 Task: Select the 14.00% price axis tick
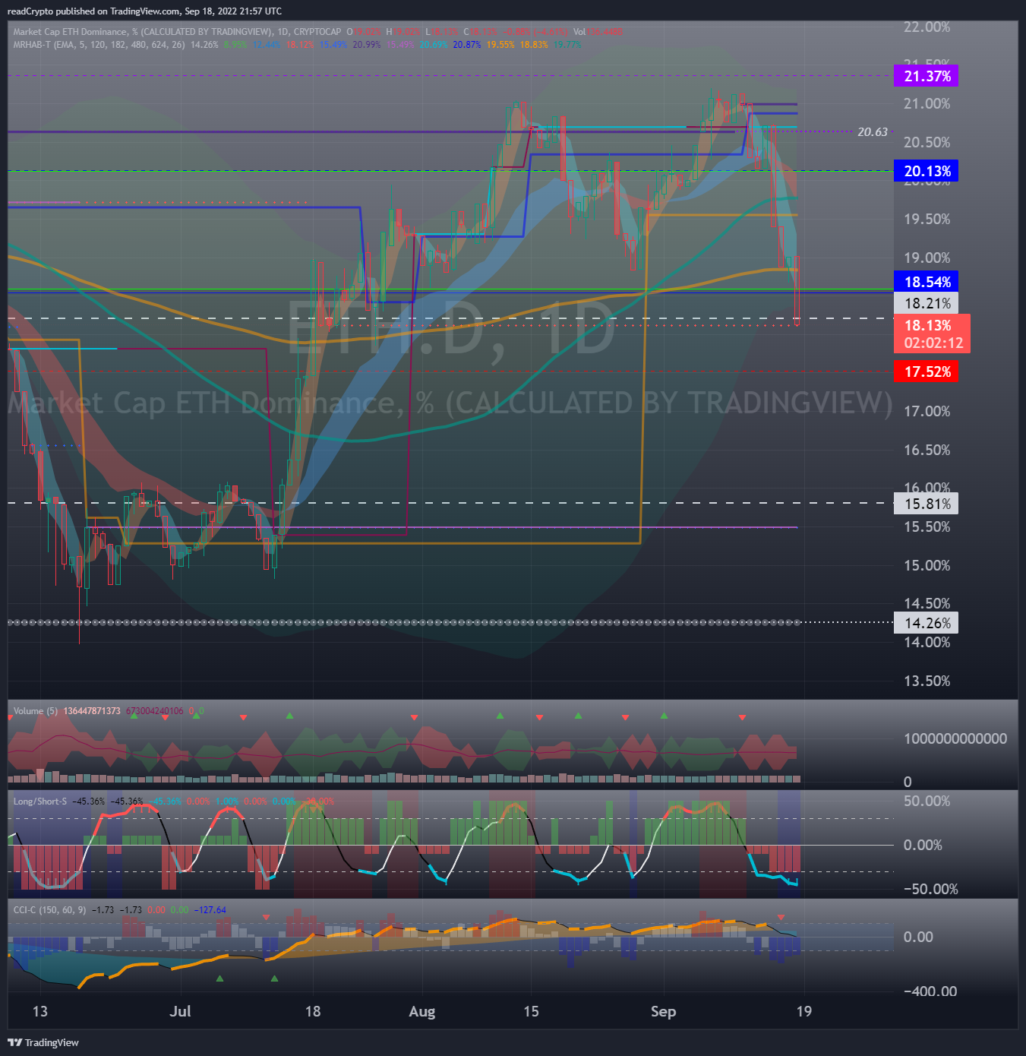tap(927, 643)
